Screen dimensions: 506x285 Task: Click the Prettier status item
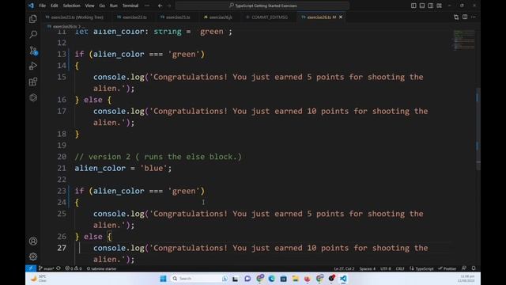point(447,268)
